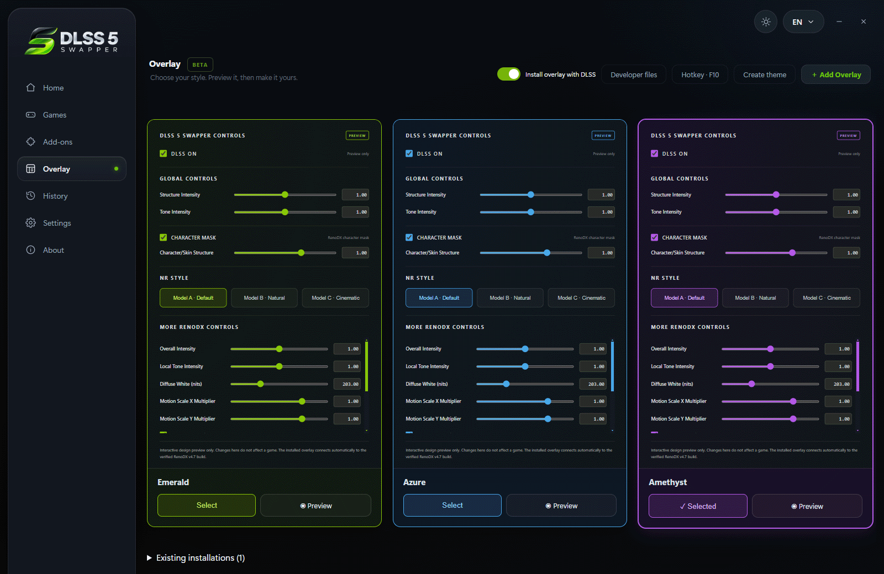The width and height of the screenshot is (884, 574).
Task: Click Diffuse White value field in Emerald
Action: (348, 384)
